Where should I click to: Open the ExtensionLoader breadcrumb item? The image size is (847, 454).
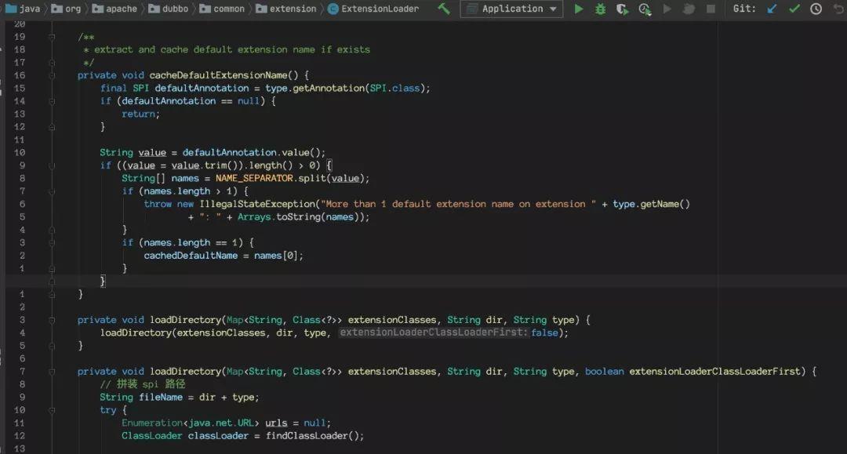coord(373,9)
